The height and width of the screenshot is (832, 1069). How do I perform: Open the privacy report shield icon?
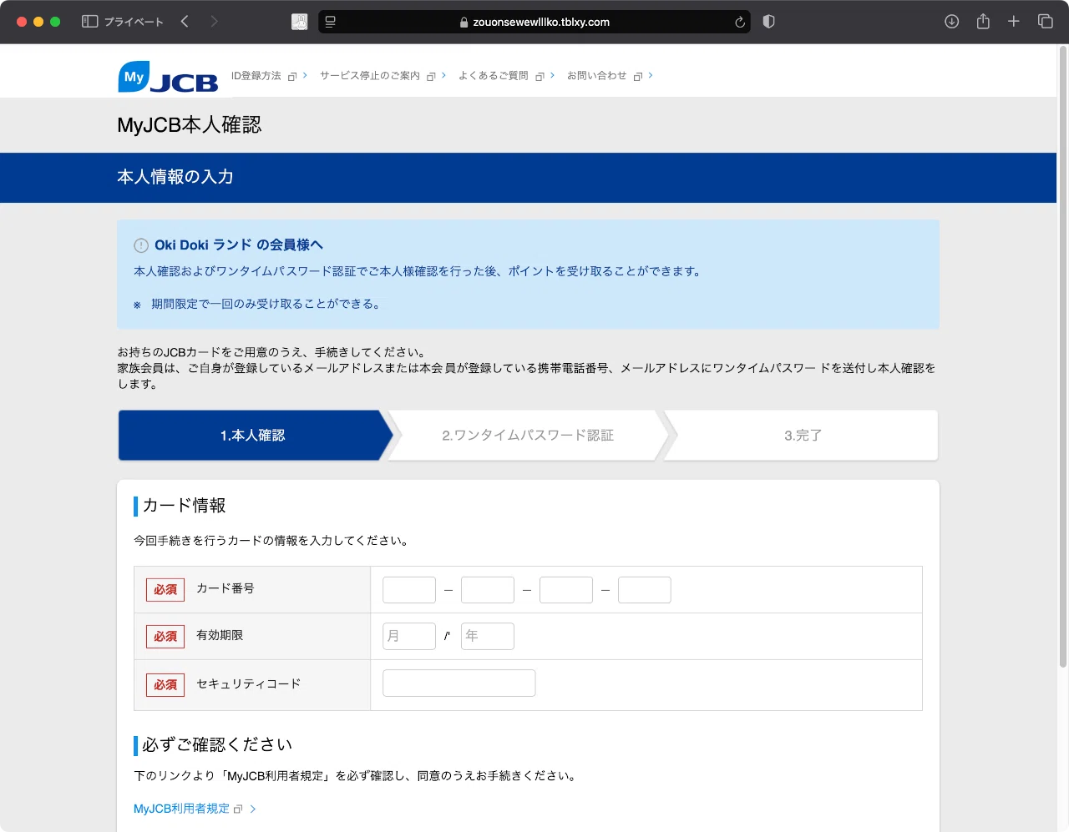click(x=769, y=22)
